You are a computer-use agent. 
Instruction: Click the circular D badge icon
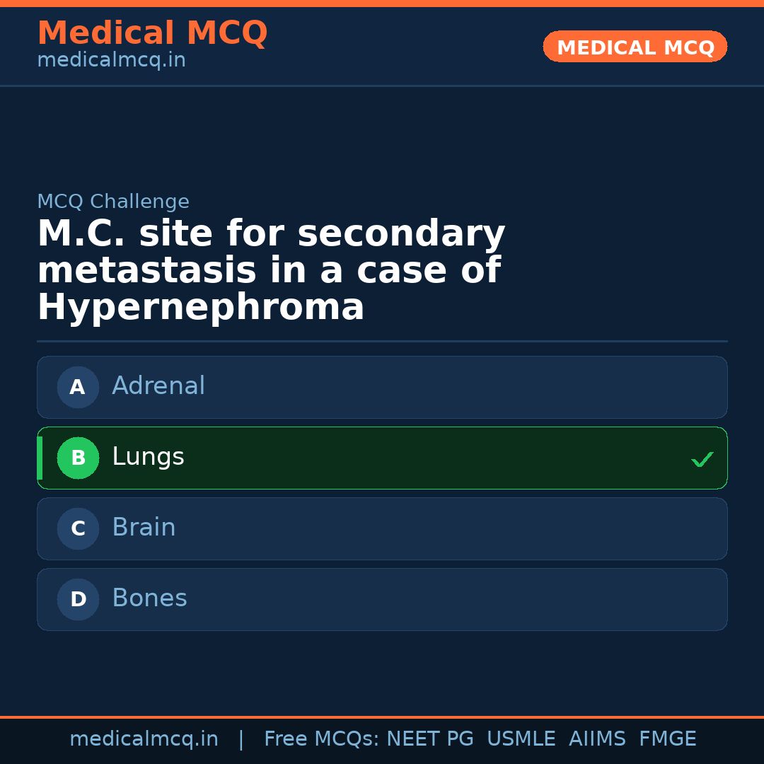tap(78, 599)
